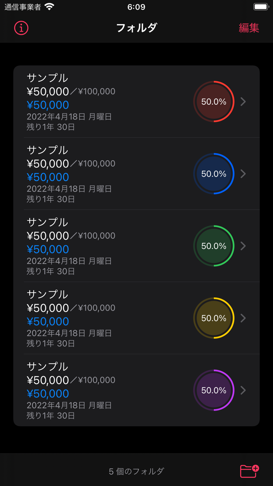Screen dimensions: 273x486
Task: Open the first サンプル folder via its chevron
Action: [243, 101]
